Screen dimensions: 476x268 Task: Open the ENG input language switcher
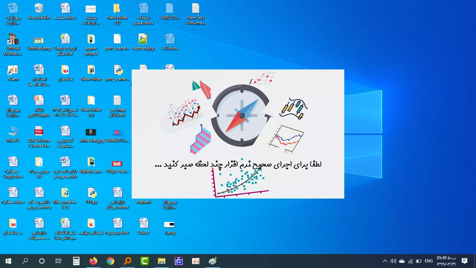click(429, 261)
